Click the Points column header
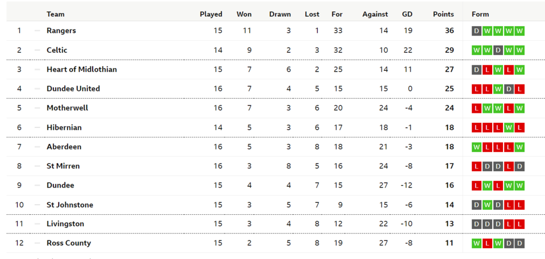 (x=444, y=14)
